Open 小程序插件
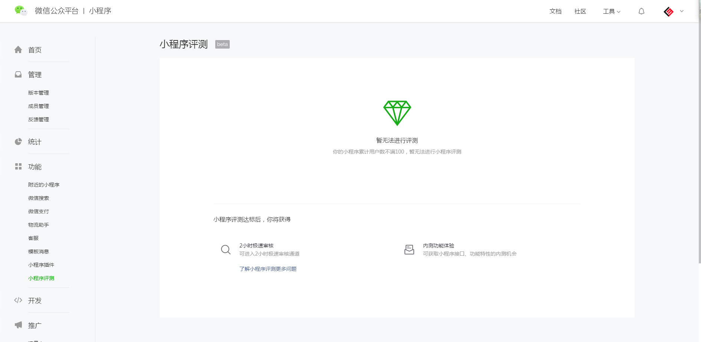 pyautogui.click(x=41, y=265)
